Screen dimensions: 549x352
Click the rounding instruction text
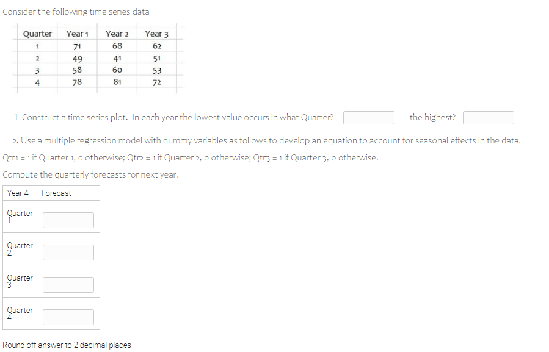67,345
